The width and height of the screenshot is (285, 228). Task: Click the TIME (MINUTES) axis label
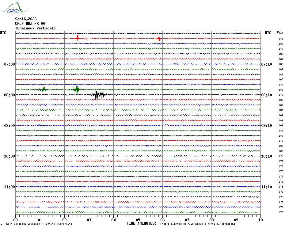(142, 223)
